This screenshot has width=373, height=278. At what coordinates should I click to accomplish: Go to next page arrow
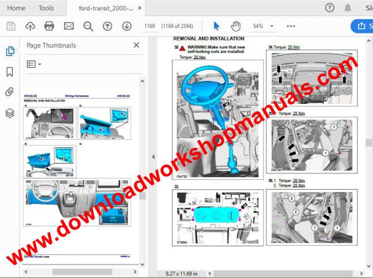(x=127, y=26)
